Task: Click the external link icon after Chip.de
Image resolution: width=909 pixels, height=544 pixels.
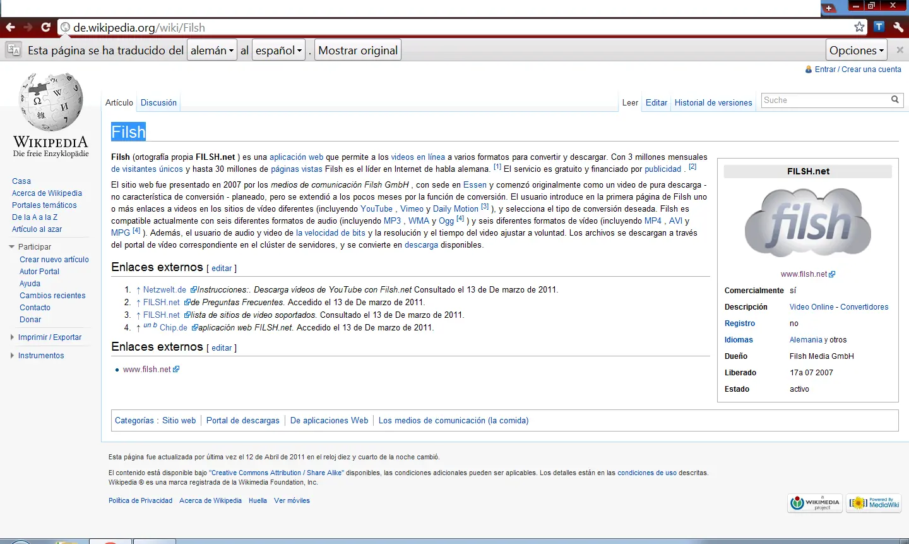Action: [194, 328]
